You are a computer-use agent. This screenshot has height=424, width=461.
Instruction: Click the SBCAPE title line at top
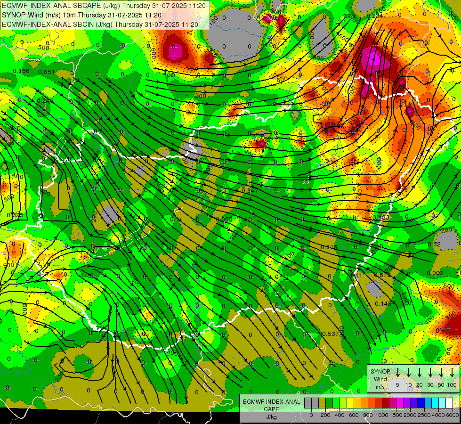(104, 6)
